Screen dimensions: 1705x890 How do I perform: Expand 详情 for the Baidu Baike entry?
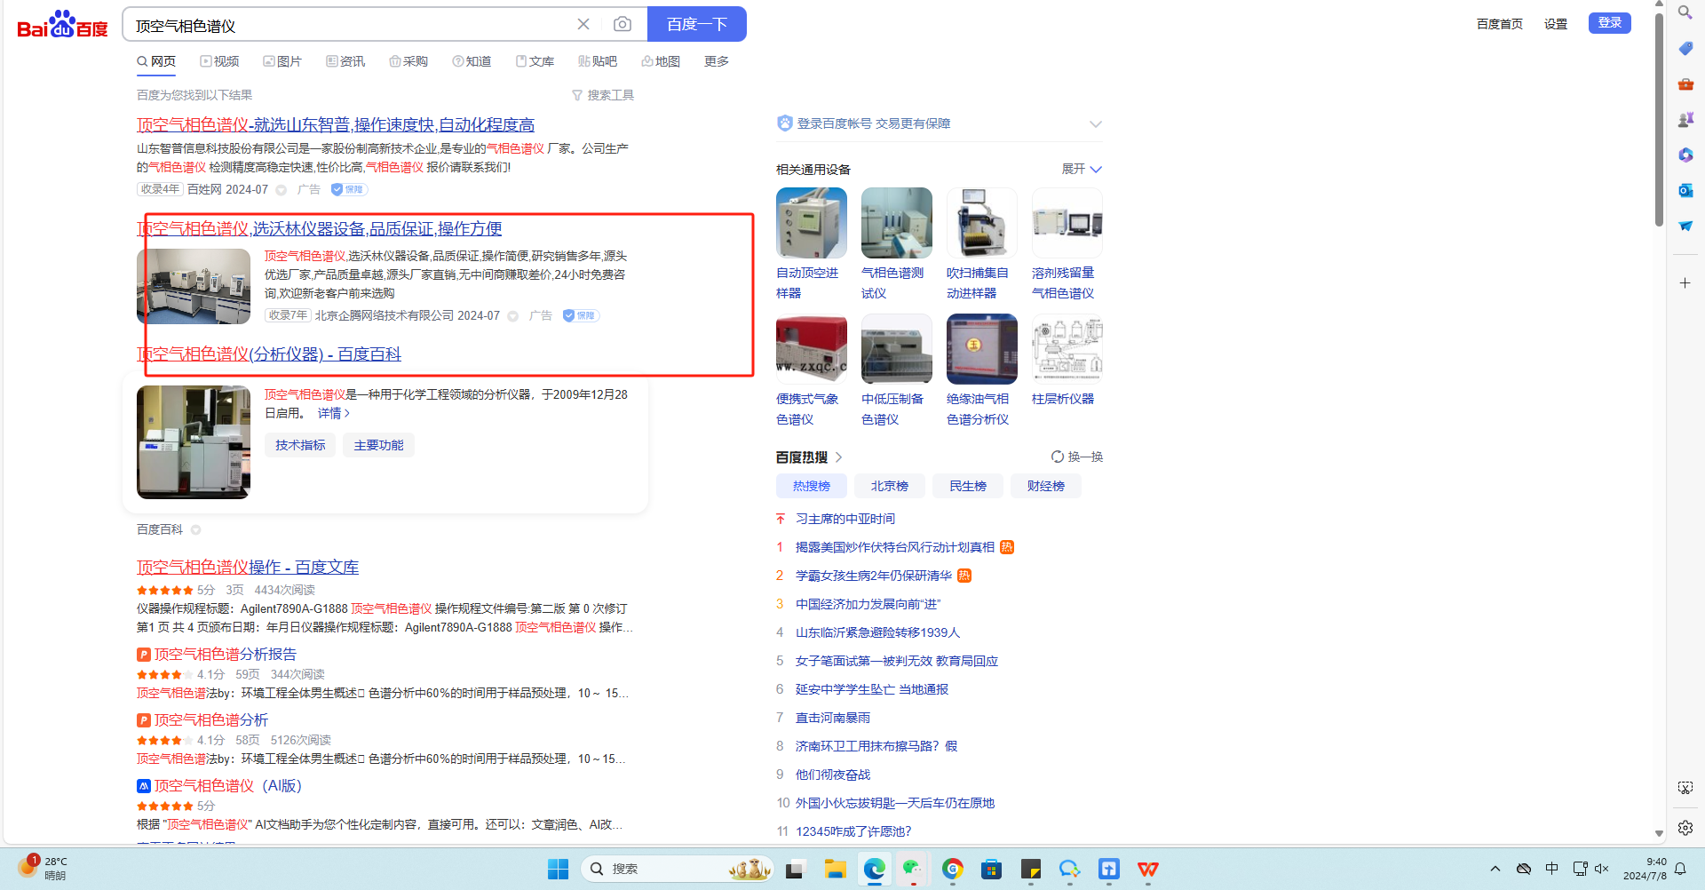tap(334, 413)
